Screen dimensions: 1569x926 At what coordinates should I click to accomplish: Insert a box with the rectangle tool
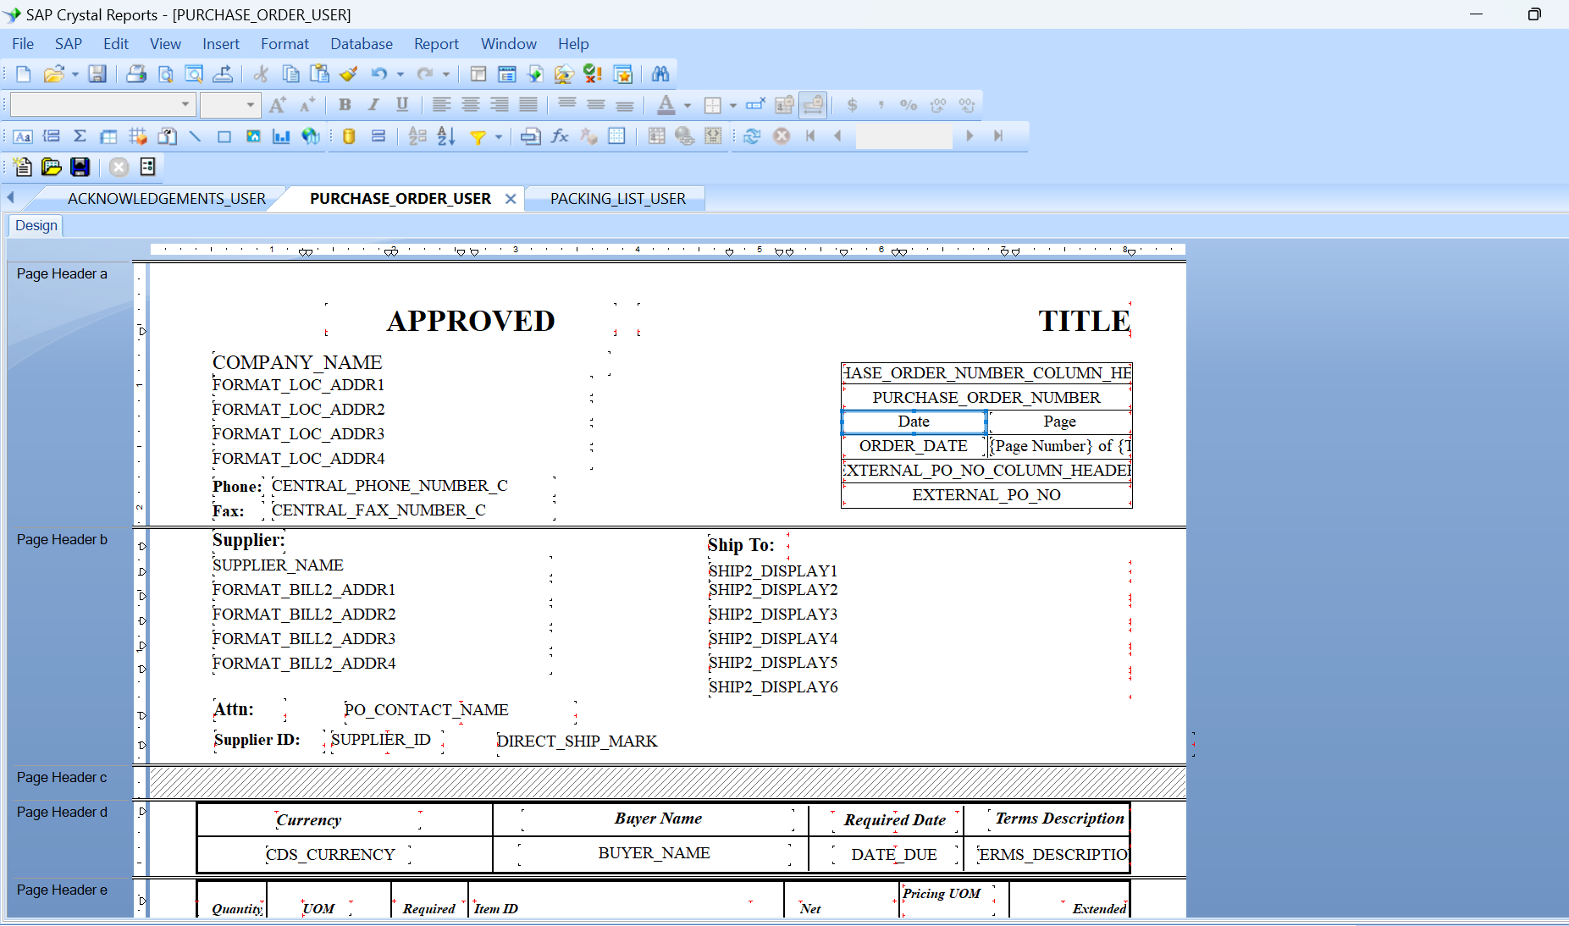click(x=224, y=136)
